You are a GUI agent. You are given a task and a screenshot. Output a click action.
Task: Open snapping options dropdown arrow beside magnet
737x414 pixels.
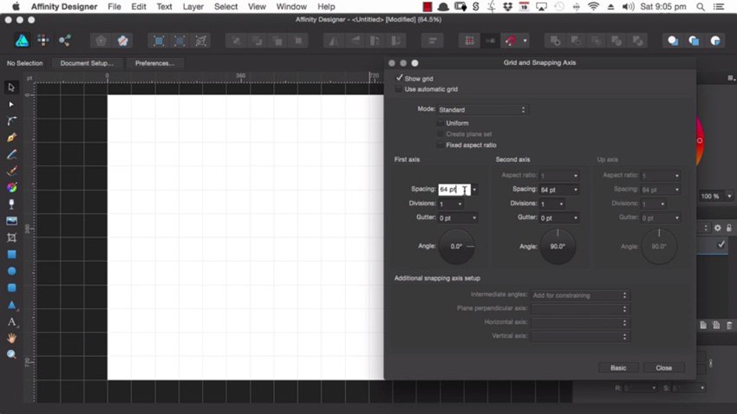point(525,42)
